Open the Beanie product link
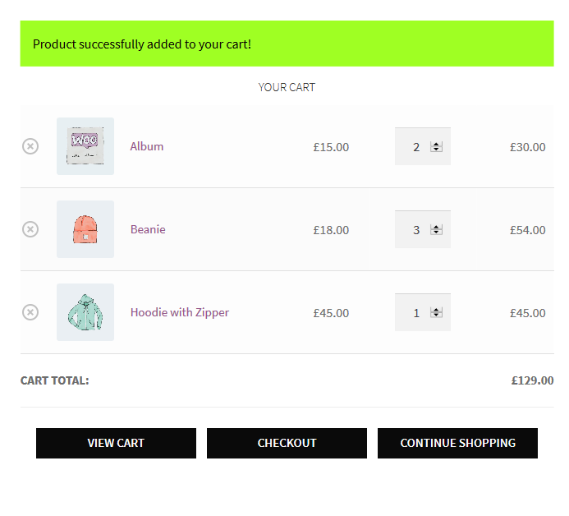Viewport: 569px width, 516px height. coord(148,229)
